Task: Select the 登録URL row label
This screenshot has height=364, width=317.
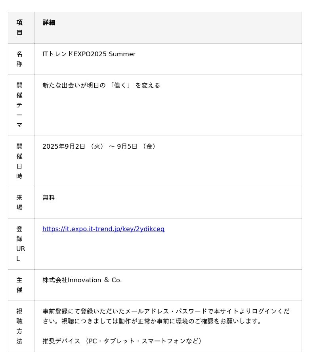Action: 20,244
